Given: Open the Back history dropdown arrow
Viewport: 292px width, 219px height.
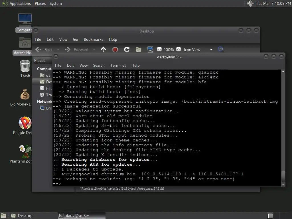Looking at the screenshot, I should [x=58, y=50].
